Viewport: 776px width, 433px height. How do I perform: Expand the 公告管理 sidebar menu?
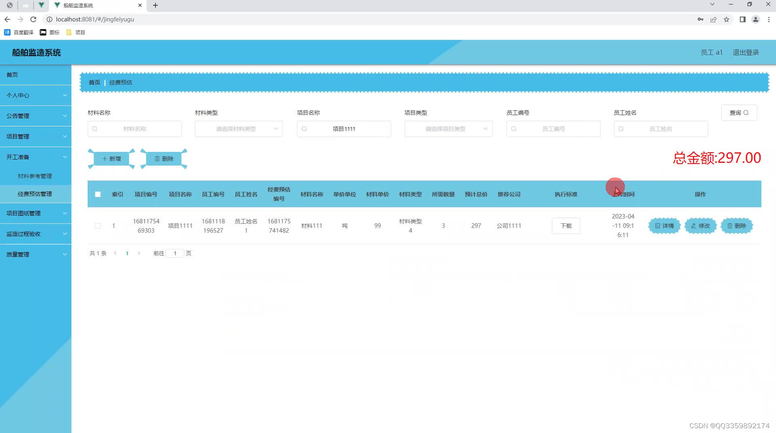36,116
